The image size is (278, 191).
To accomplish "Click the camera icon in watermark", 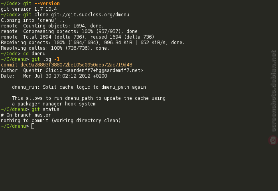I will tap(273, 140).
